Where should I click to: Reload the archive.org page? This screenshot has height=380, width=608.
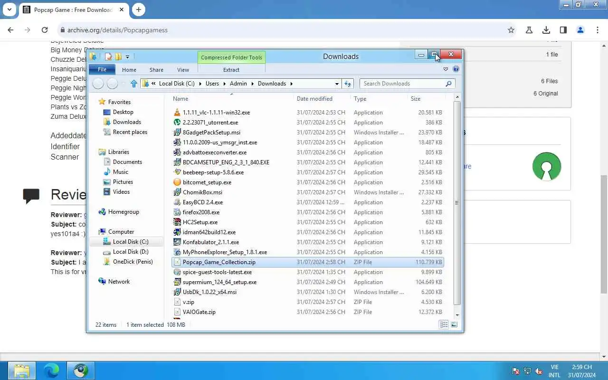[x=45, y=30]
